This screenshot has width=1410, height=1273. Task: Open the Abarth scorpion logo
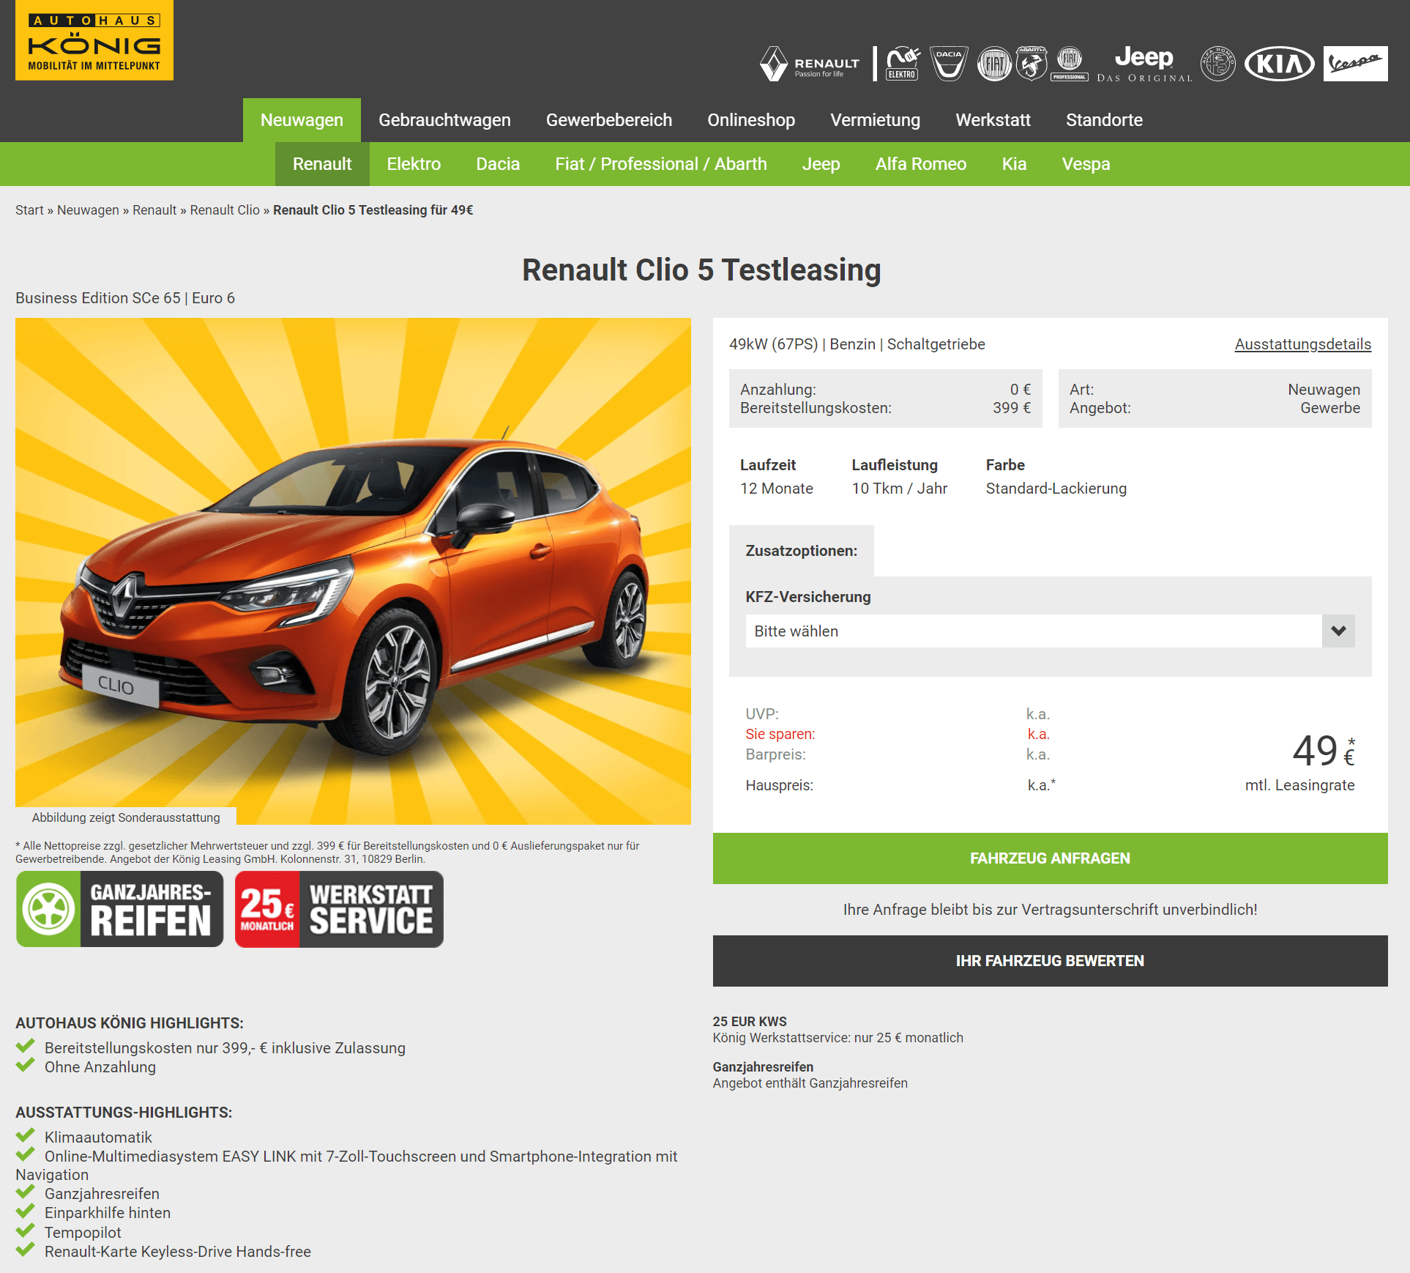tap(1032, 64)
